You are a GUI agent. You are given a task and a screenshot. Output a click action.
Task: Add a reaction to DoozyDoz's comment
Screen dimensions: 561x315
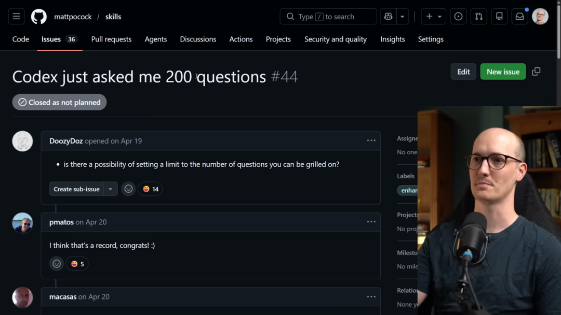[128, 189]
